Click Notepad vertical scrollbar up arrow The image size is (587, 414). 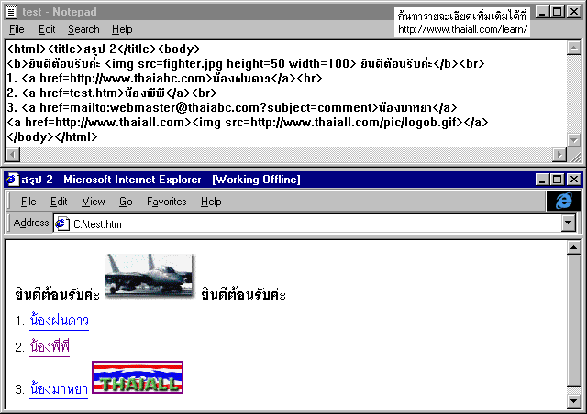[574, 48]
